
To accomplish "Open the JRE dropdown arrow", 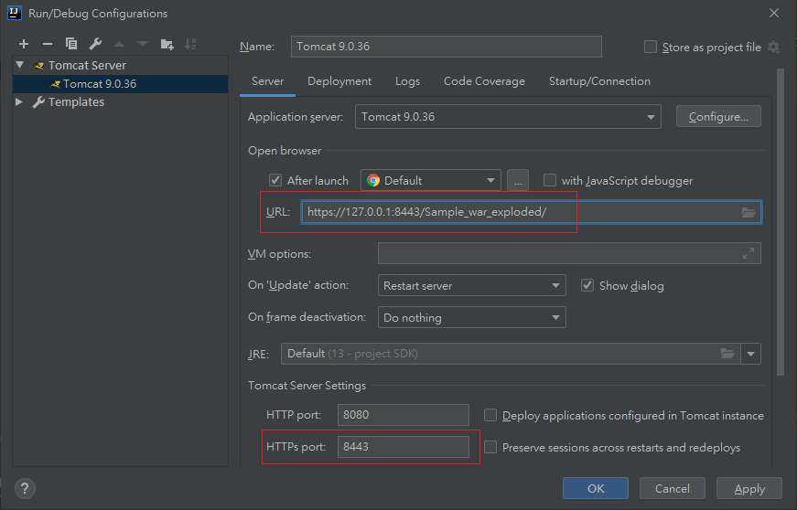I will [750, 353].
